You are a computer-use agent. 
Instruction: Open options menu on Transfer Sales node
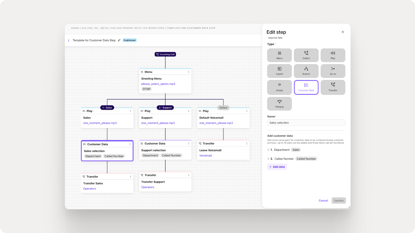(130, 176)
